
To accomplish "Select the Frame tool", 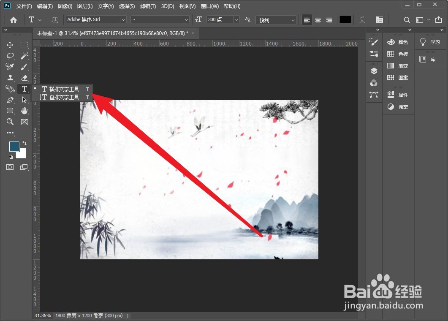I will [x=24, y=122].
